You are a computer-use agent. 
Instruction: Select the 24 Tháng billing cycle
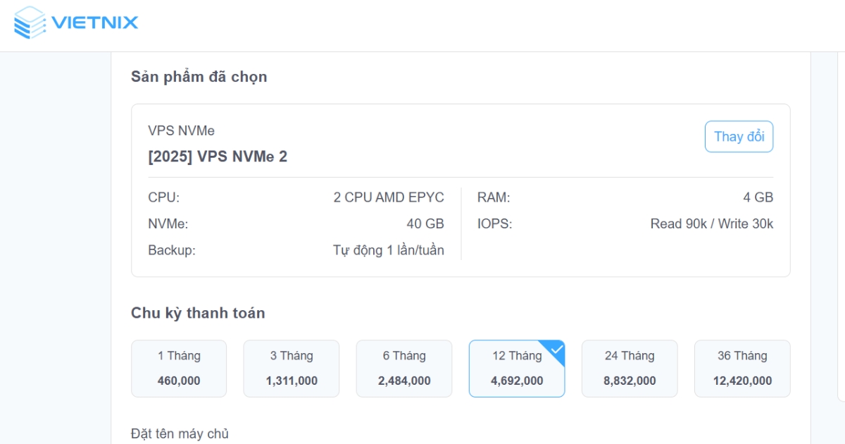629,368
